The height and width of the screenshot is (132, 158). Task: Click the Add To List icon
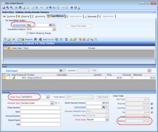[41, 39]
